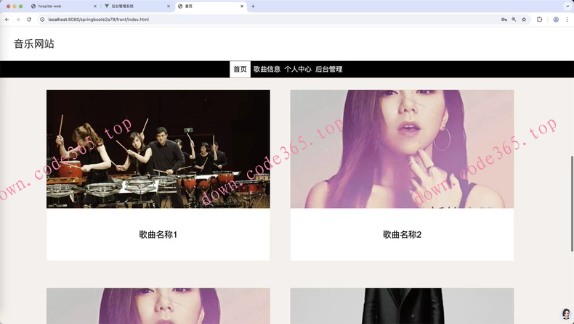Viewport: 574px width, 324px height.
Task: Open the bottom-right black jacket song image
Action: click(x=402, y=306)
